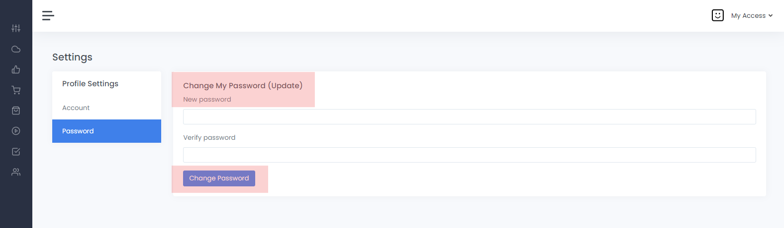Click the New password label text
The image size is (784, 228).
(207, 100)
